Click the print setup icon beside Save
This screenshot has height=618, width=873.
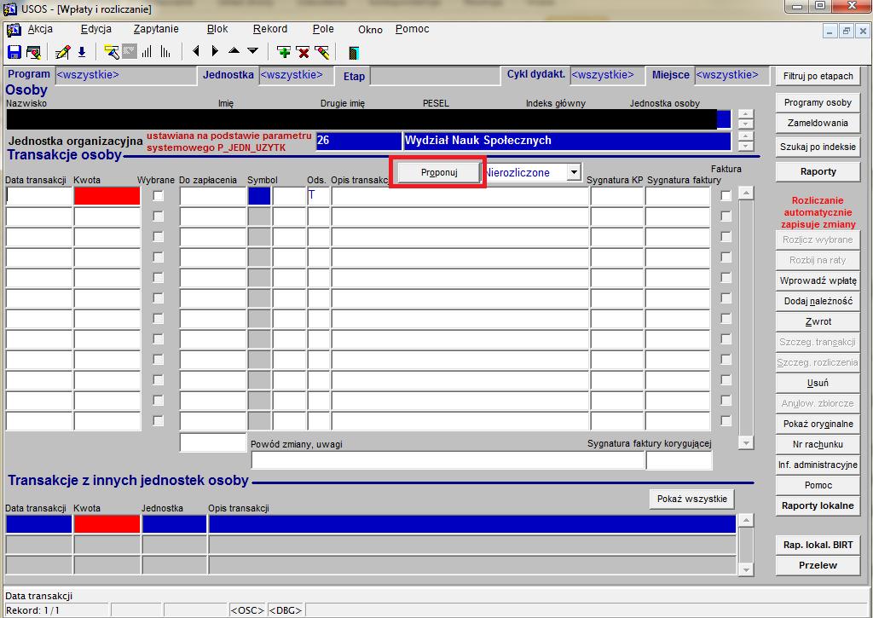click(33, 52)
